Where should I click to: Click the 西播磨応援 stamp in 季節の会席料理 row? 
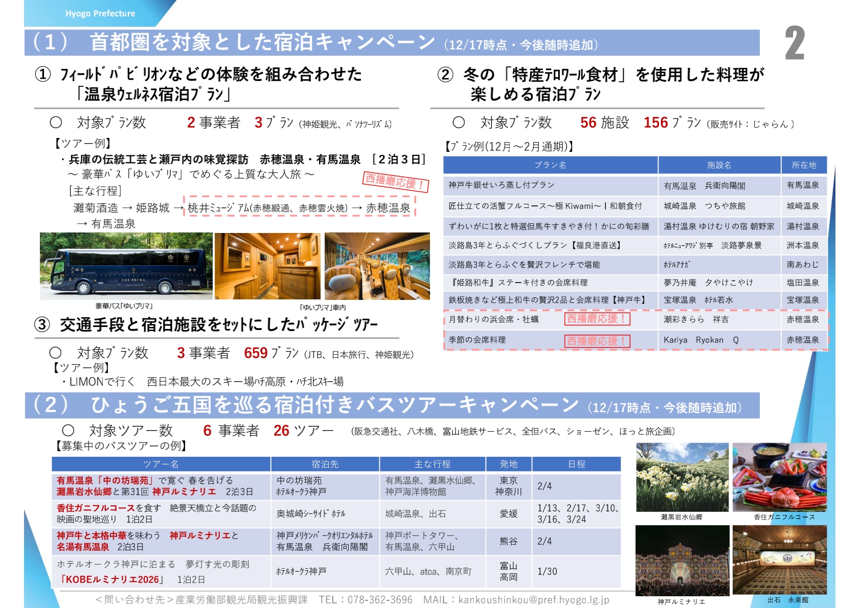[x=597, y=341]
